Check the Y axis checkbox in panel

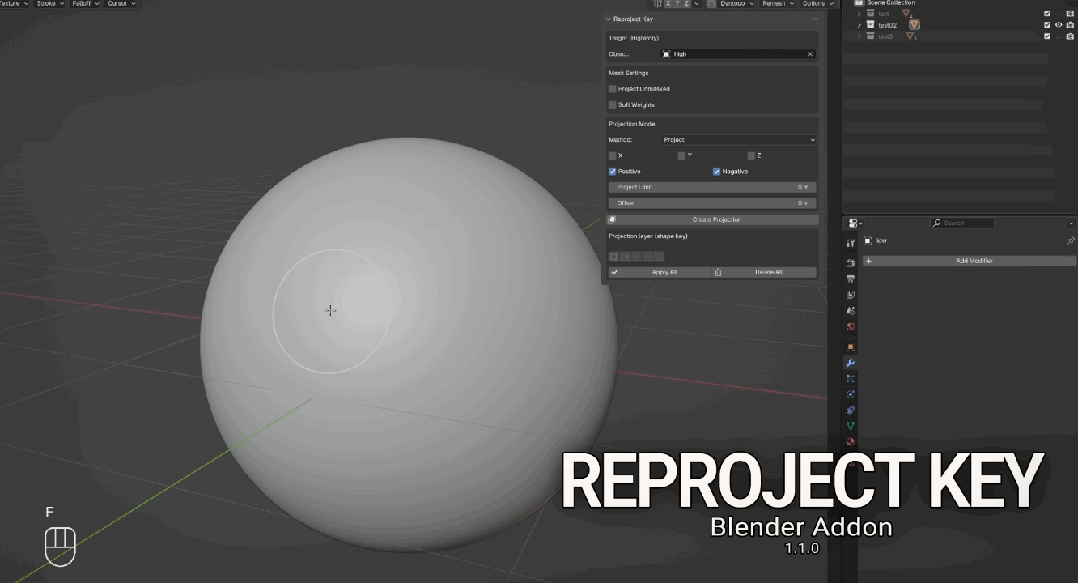(x=681, y=155)
